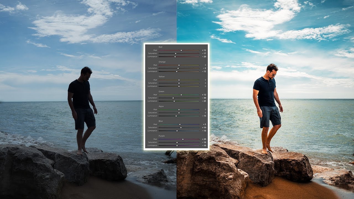This screenshot has width=354, height=199.
Task: Select the Red Hue slider handle
Action: (181, 50)
